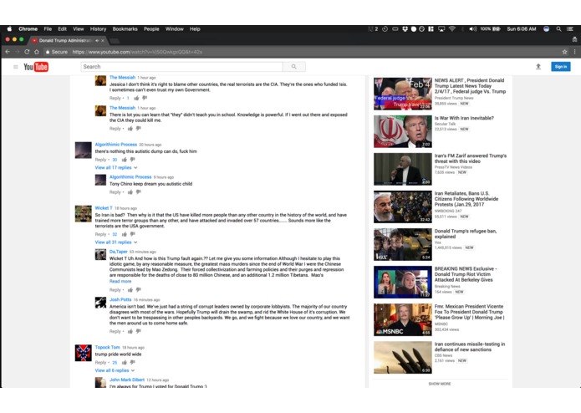This screenshot has height=413, width=581.
Task: Dislike Da,Taper's comment
Action: (139, 290)
